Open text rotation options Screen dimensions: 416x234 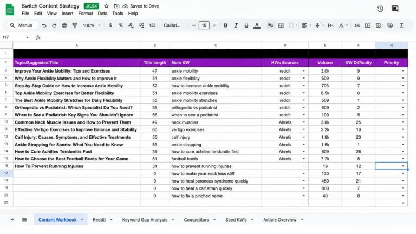tap(343, 25)
